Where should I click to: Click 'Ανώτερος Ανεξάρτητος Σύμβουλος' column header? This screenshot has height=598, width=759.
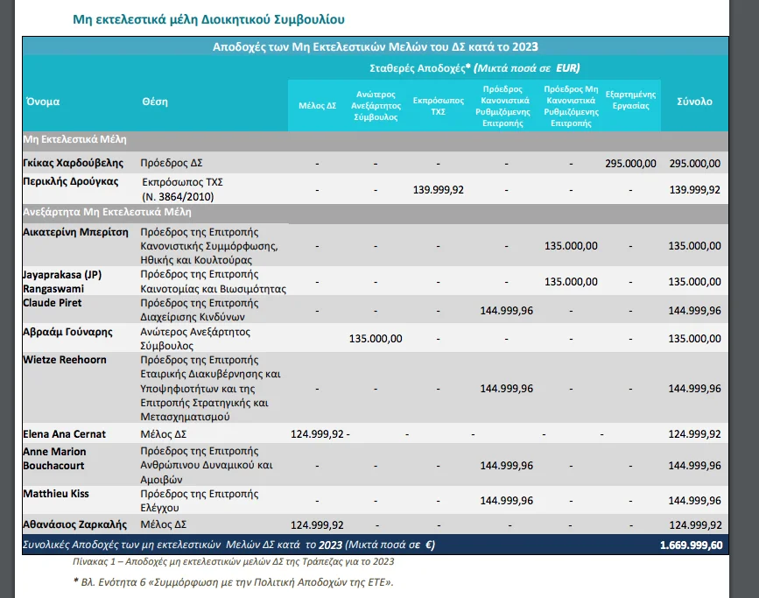coord(376,106)
